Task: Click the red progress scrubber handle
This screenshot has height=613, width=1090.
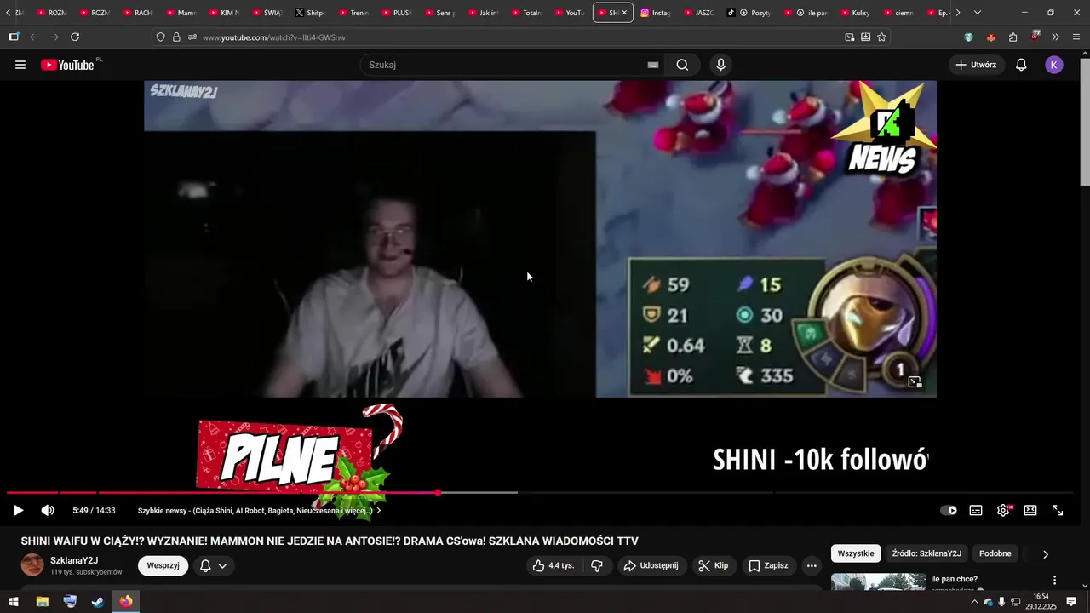Action: click(439, 492)
